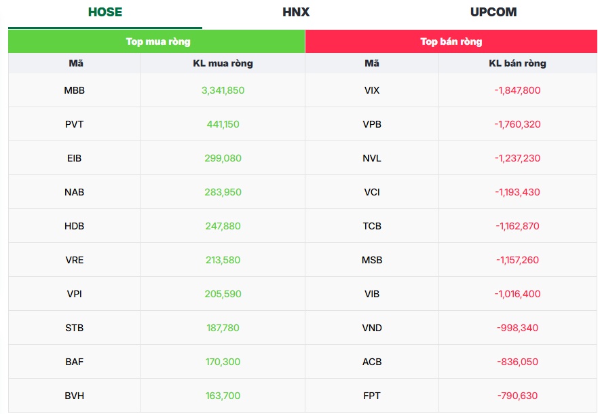Open PVT stock code
The image size is (600, 414).
[x=74, y=124]
